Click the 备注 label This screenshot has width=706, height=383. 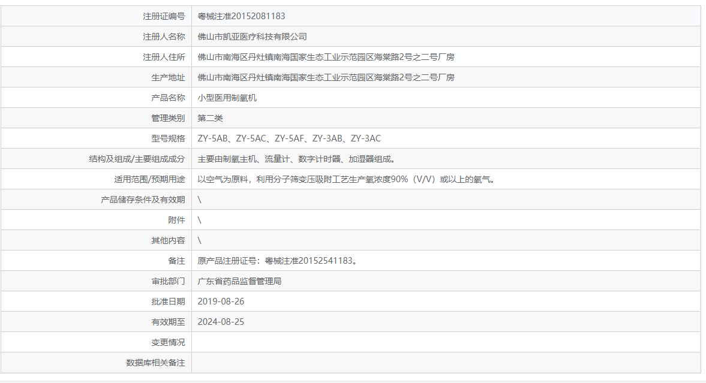176,261
